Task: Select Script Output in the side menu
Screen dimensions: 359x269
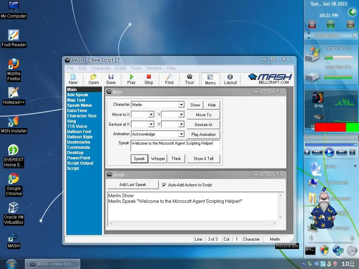Action: point(80,163)
